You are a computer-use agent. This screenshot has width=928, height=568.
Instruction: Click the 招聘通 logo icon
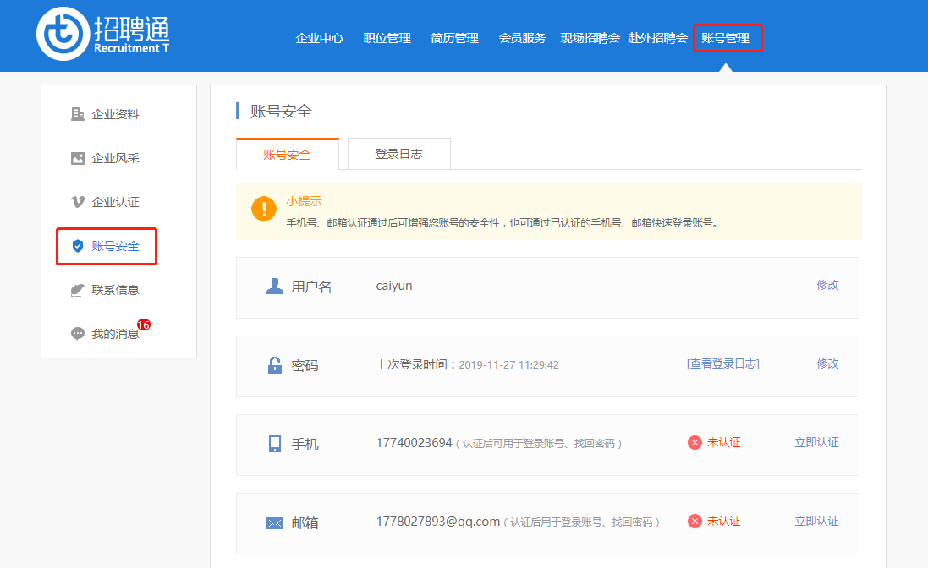63,35
